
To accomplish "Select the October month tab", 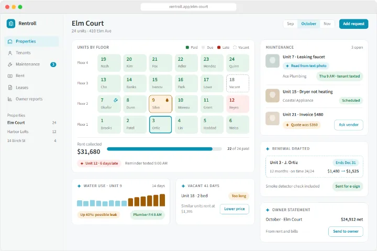I will [x=309, y=24].
